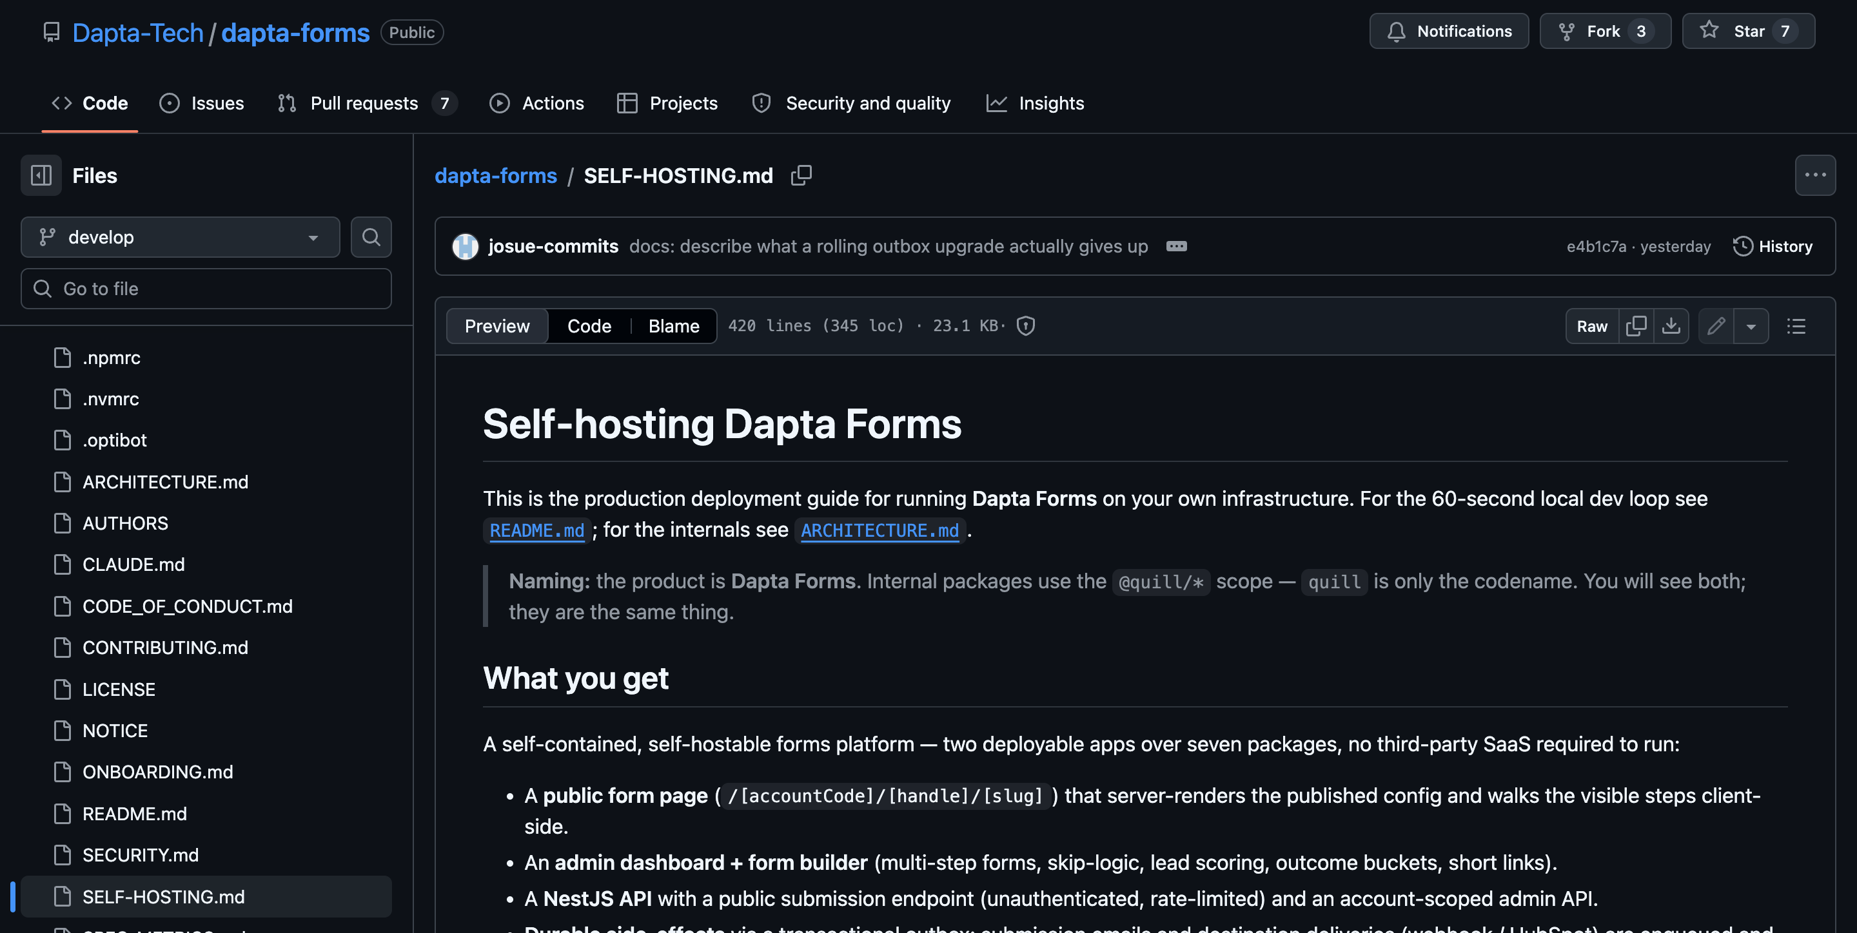The height and width of the screenshot is (933, 1857).
Task: Click the josue-commits avatar image
Action: [465, 246]
